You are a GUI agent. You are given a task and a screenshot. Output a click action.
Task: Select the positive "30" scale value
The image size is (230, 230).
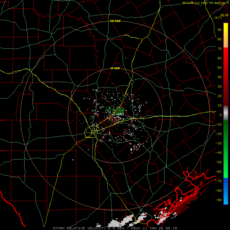click(220, 87)
